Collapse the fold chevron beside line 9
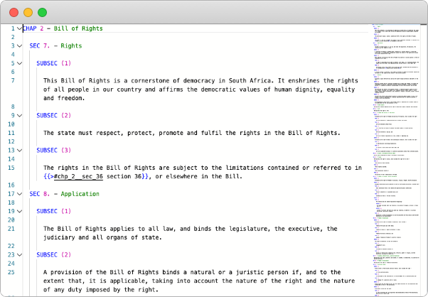The image size is (428, 297). pyautogui.click(x=19, y=116)
